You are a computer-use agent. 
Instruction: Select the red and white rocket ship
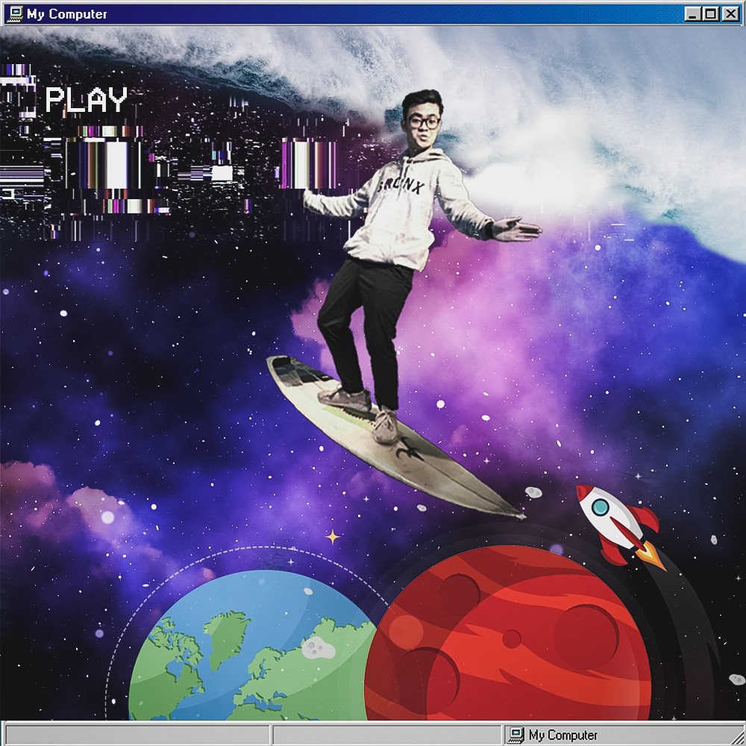coord(620,526)
